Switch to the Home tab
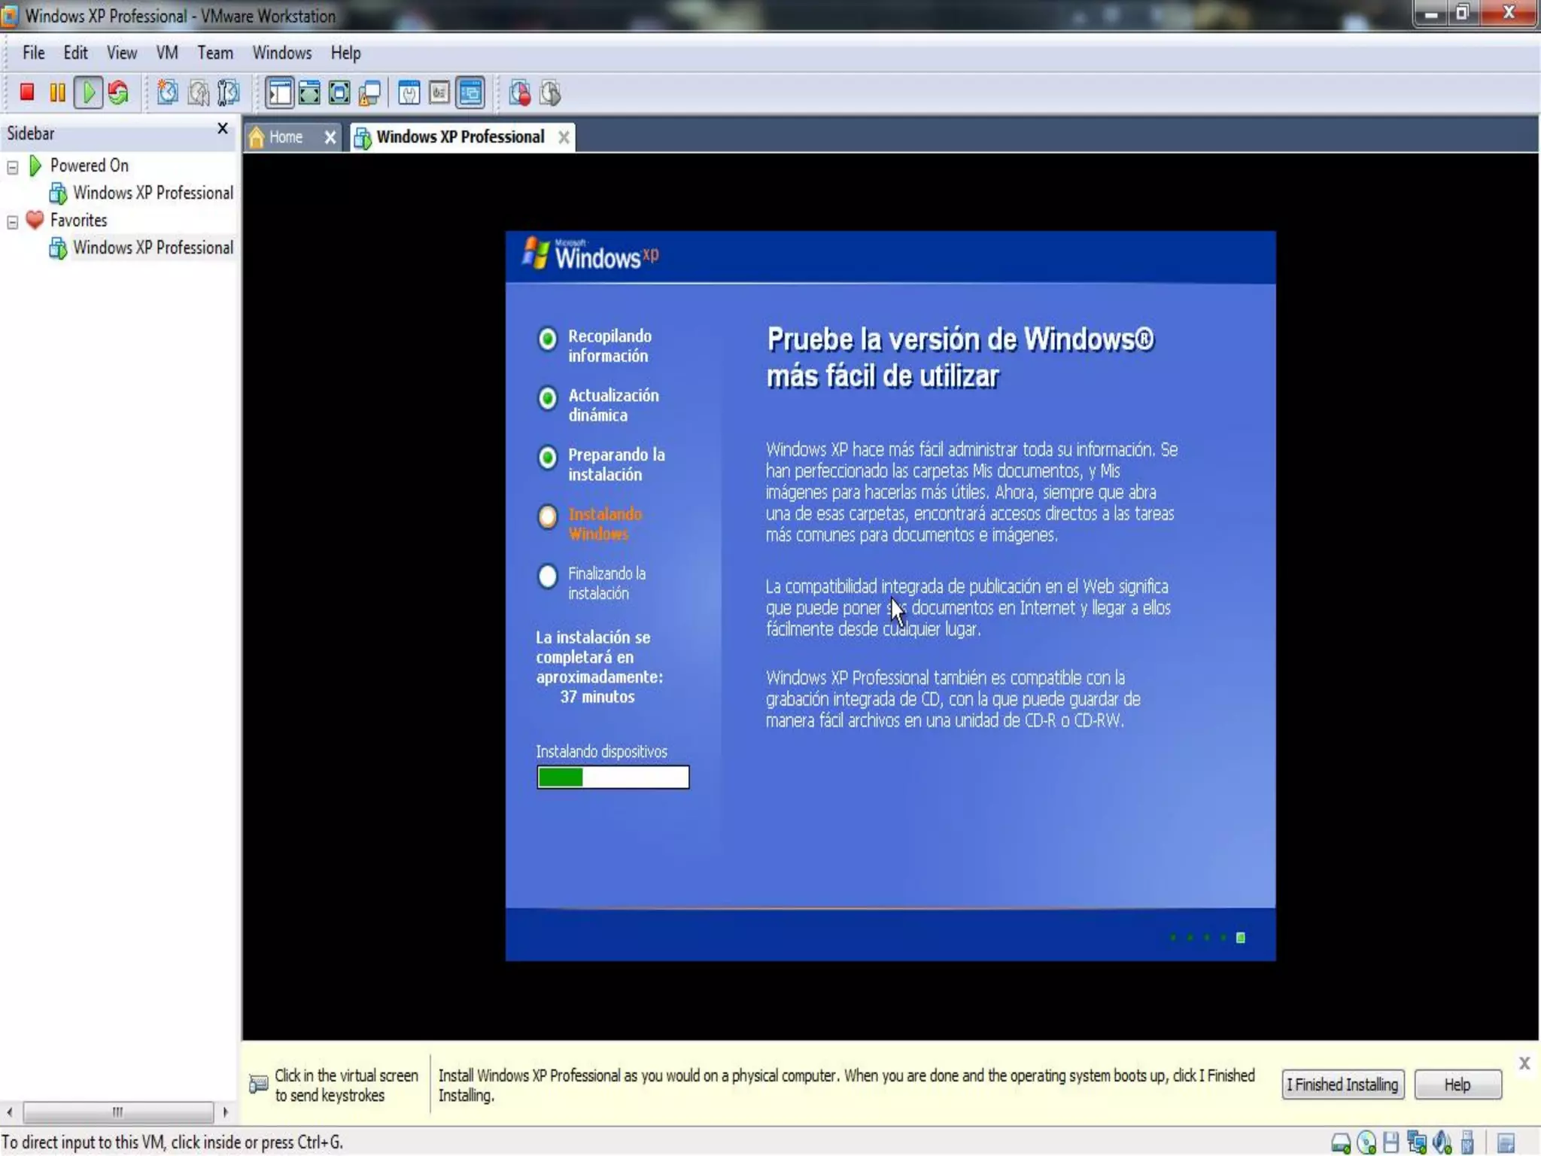1541x1156 pixels. click(x=285, y=137)
